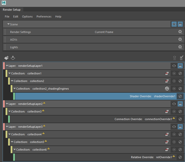Click the import render setup icon

(x=13, y=58)
